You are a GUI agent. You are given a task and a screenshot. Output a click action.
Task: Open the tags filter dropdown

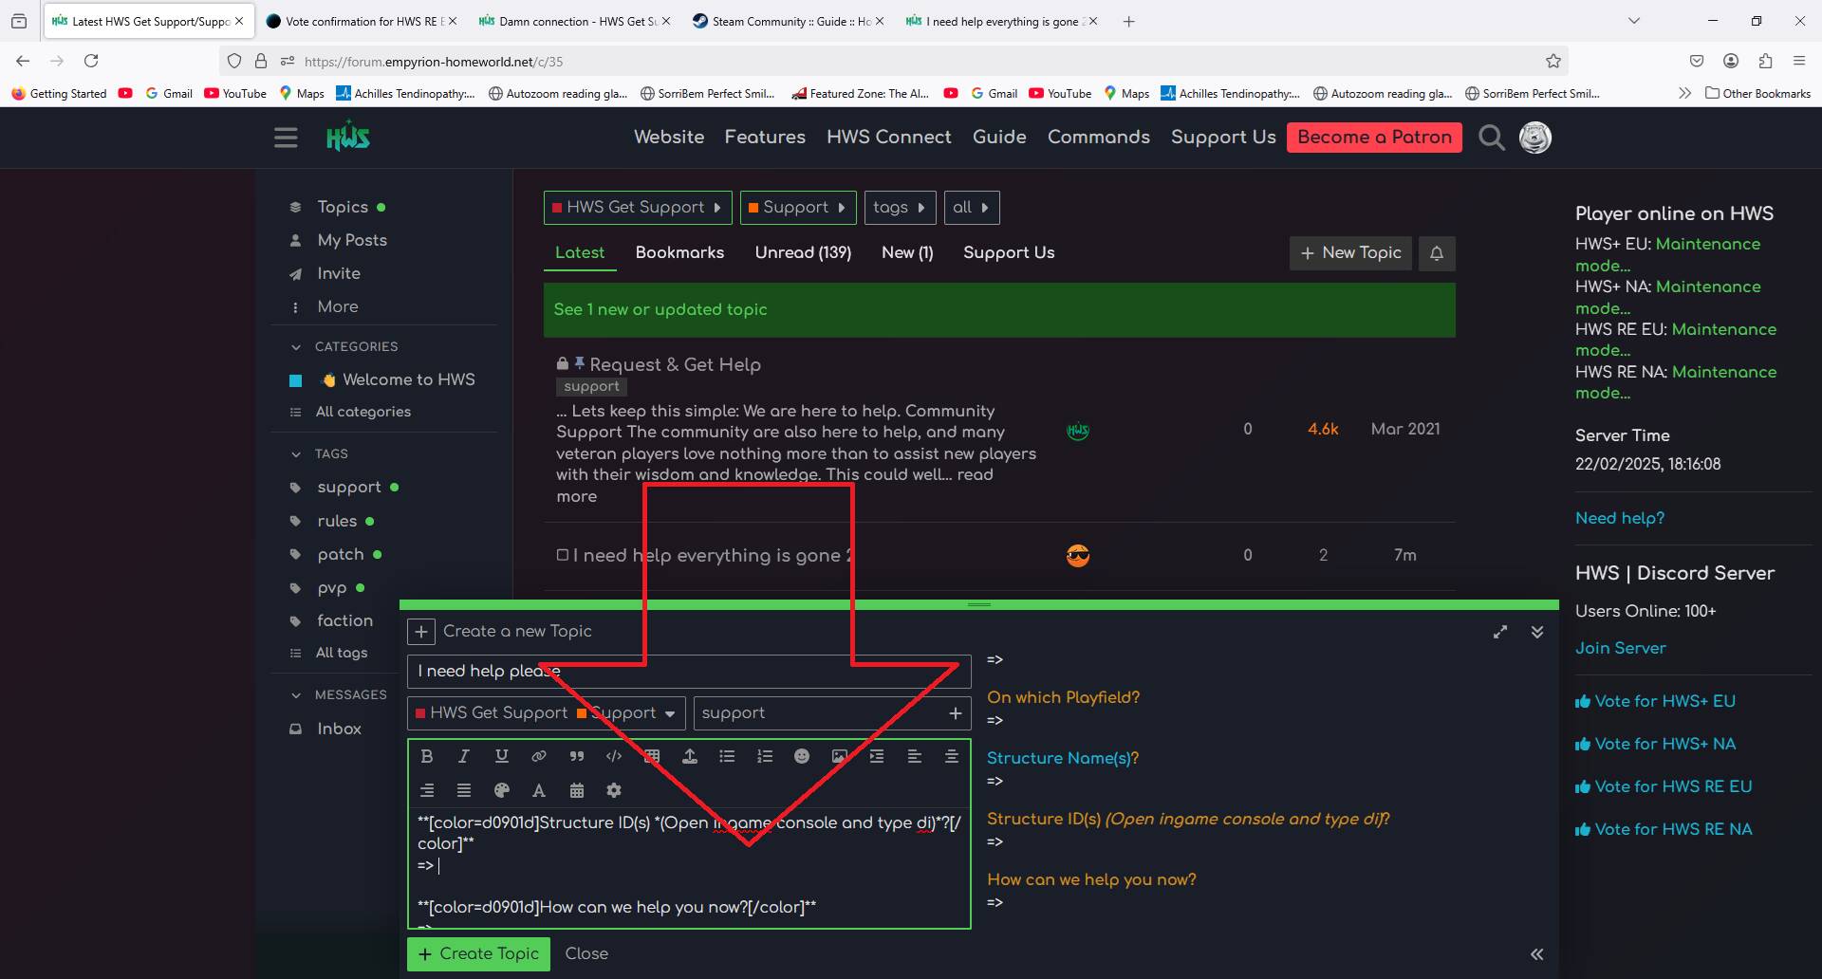(x=901, y=208)
